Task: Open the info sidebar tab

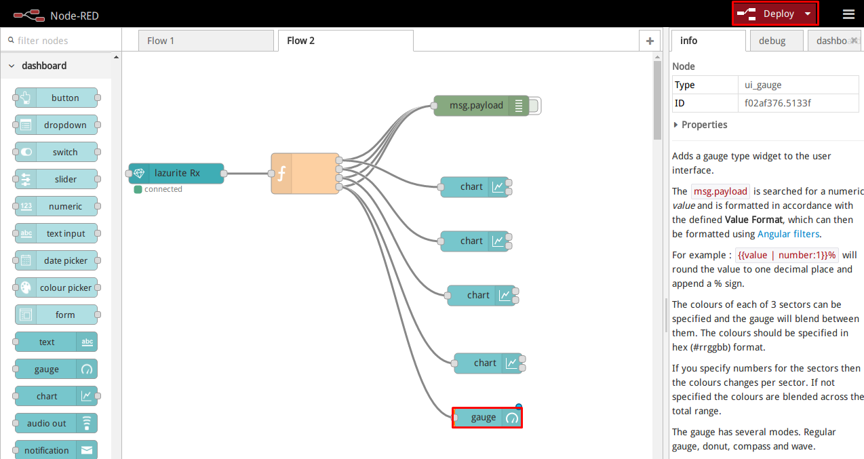Action: 709,41
